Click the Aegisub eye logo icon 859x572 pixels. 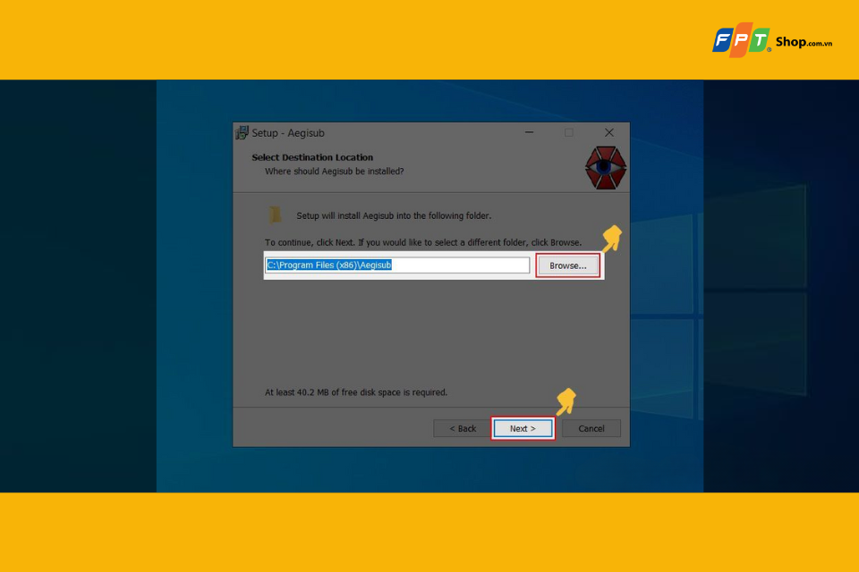(605, 167)
